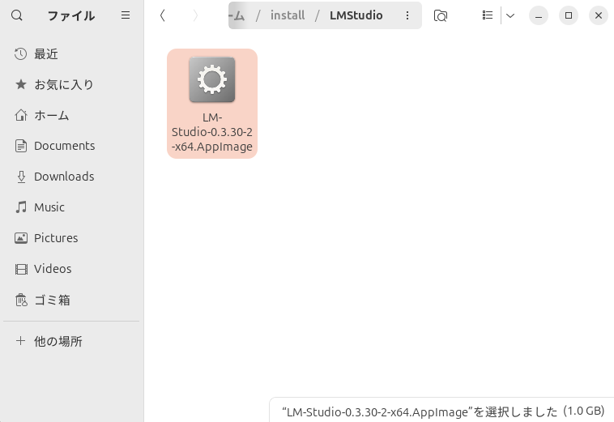Click the Videos film icon in sidebar
Image resolution: width=614 pixels, height=422 pixels.
click(21, 269)
